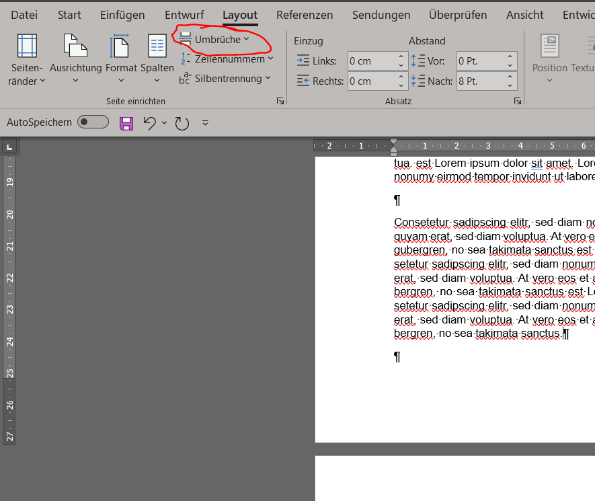Increase Nach spacing with up arrow
The height and width of the screenshot is (501, 595).
(510, 77)
